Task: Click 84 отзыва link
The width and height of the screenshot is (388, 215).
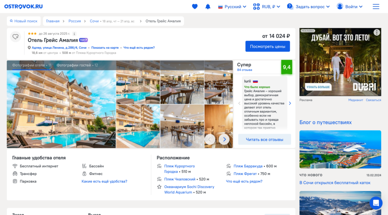Action: click(x=244, y=70)
